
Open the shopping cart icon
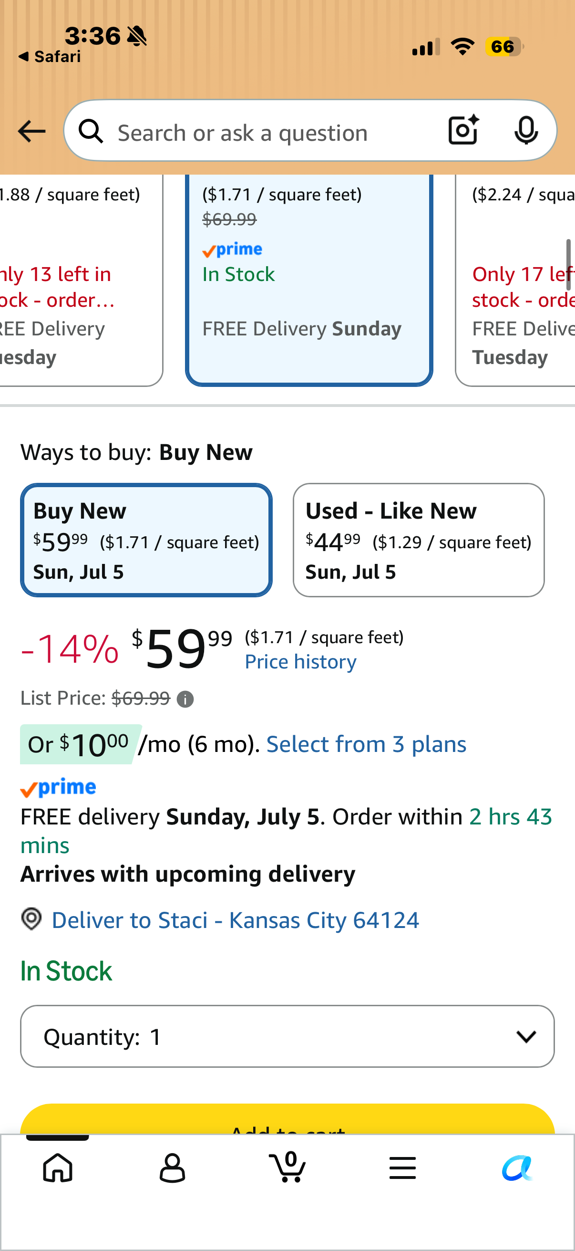point(288,1167)
